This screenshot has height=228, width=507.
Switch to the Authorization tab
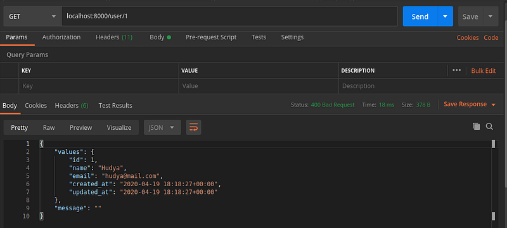pos(61,37)
